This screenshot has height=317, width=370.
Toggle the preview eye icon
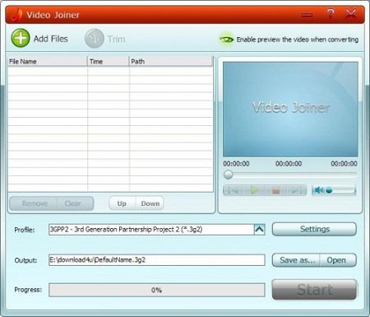pos(227,40)
